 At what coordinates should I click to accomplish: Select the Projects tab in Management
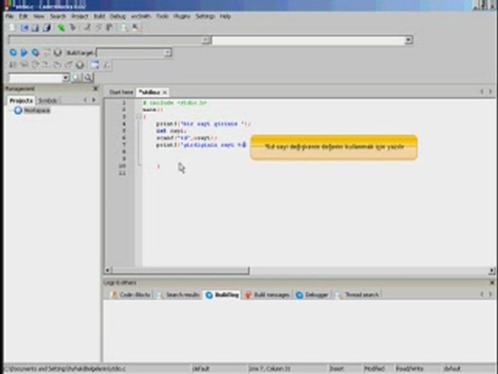[x=21, y=101]
